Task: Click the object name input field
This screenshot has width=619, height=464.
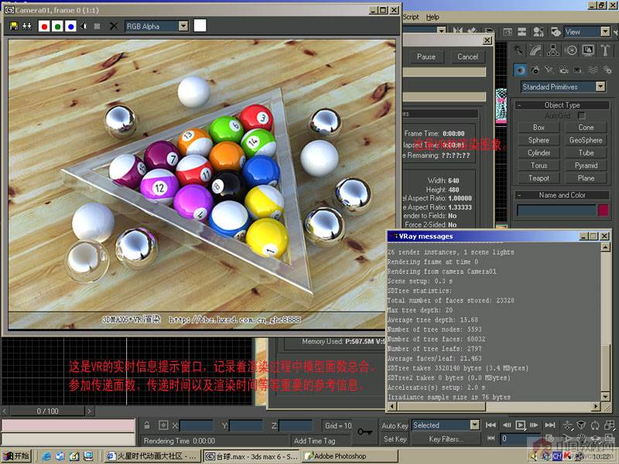Action: tap(556, 210)
